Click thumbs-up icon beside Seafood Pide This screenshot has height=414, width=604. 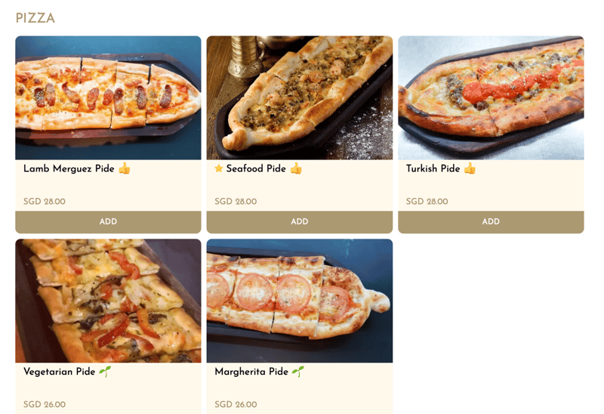pos(296,168)
